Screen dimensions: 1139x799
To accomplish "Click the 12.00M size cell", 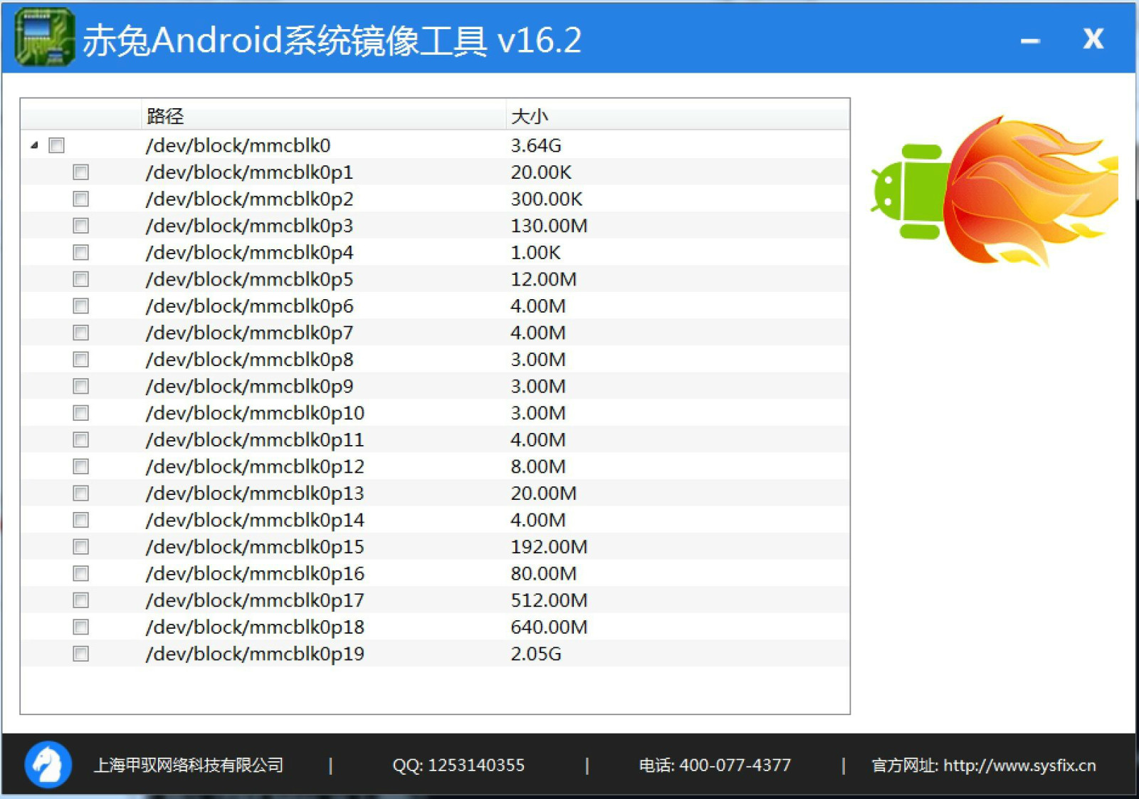I will [x=543, y=279].
